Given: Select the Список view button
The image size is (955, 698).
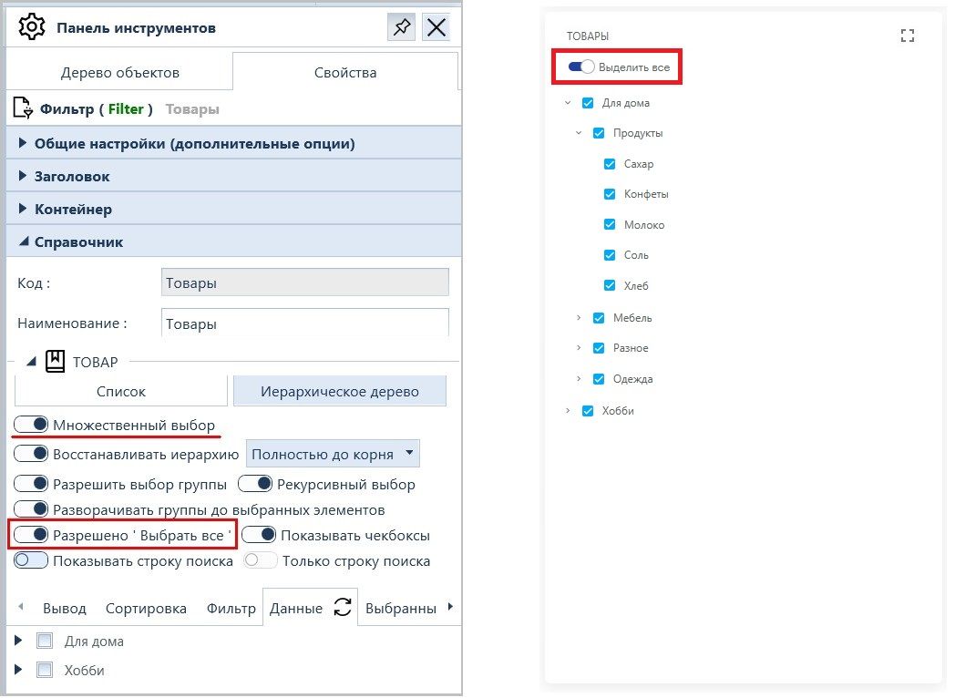Looking at the screenshot, I should [x=120, y=391].
